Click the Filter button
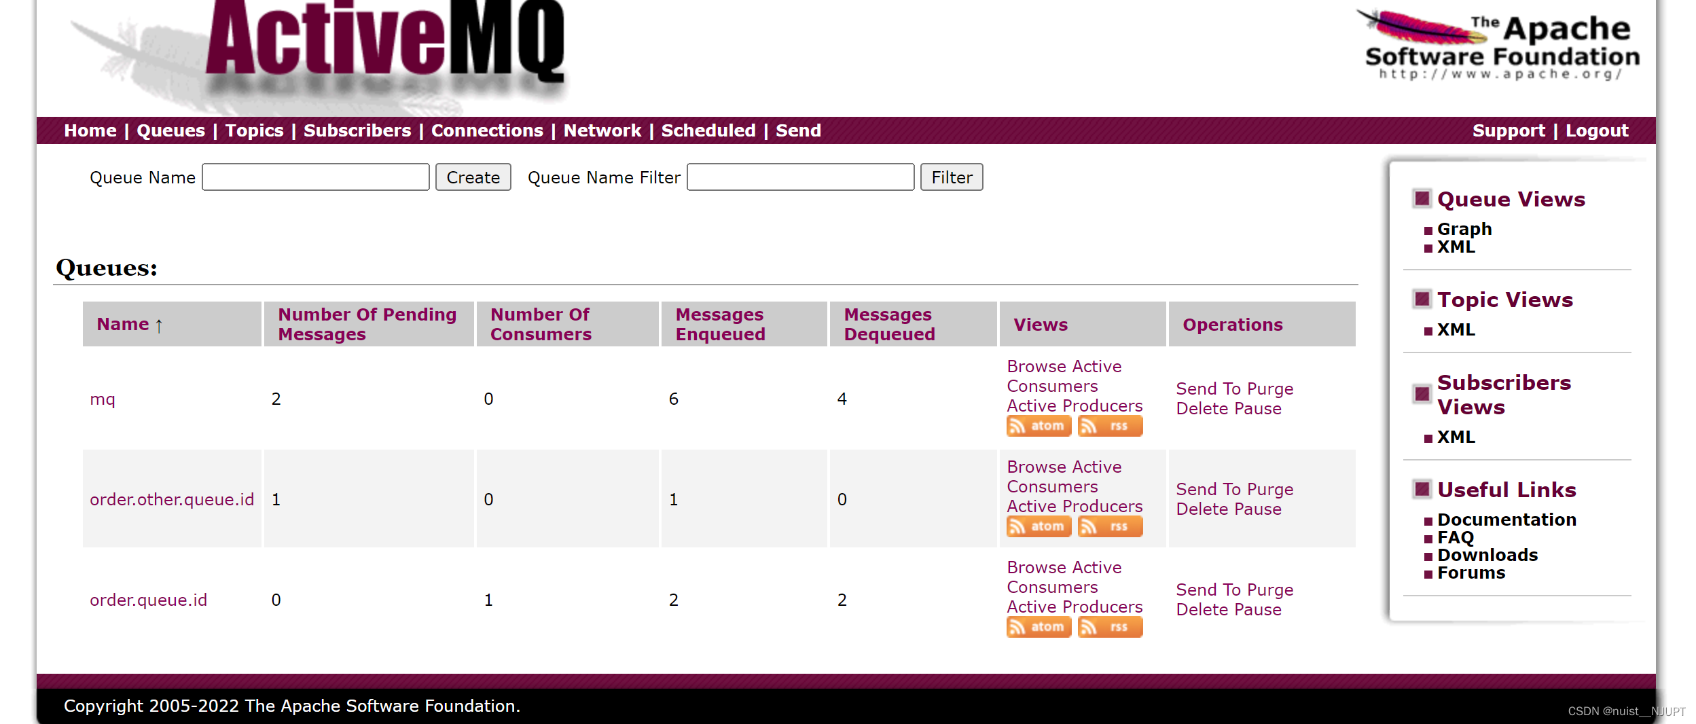Image resolution: width=1696 pixels, height=724 pixels. (952, 177)
